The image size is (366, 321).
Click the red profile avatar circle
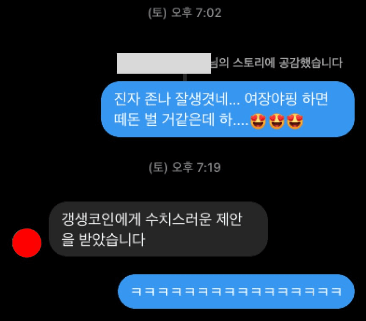[x=27, y=243]
